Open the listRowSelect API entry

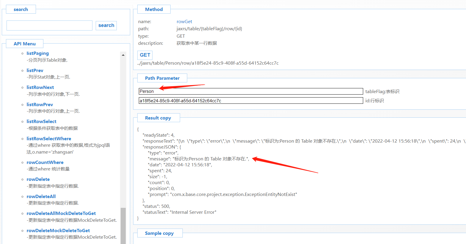(41, 122)
